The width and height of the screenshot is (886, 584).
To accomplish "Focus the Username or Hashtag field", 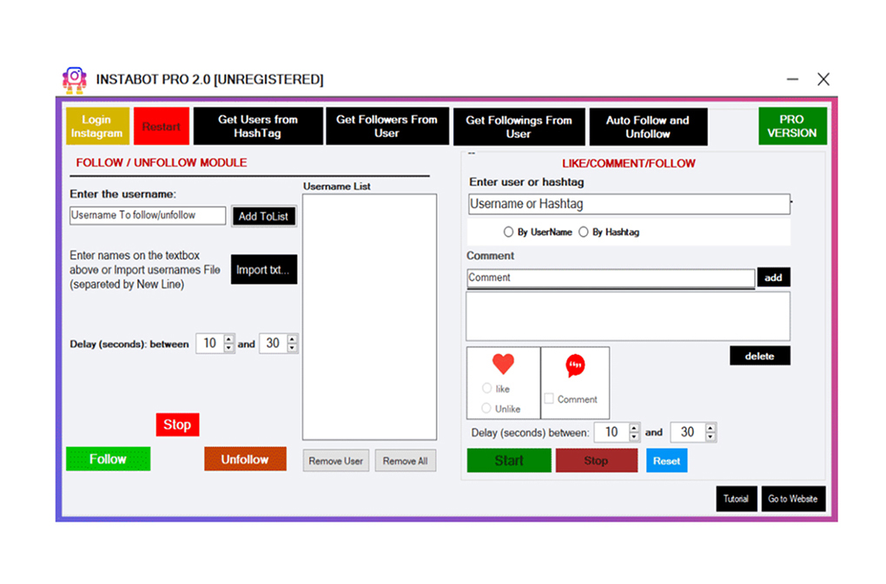I will [629, 204].
